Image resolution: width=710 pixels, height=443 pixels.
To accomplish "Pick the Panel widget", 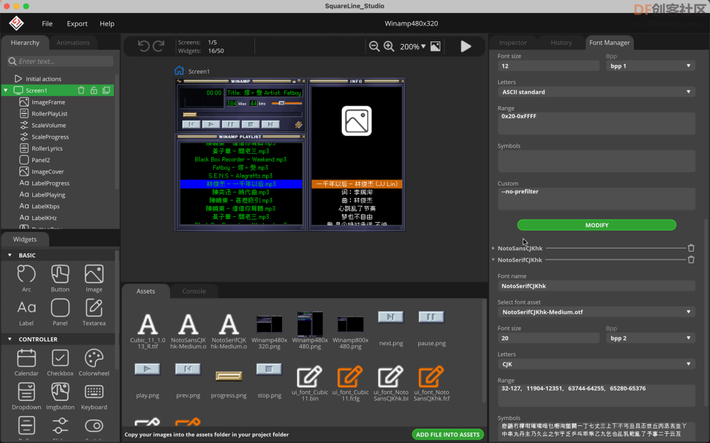I will click(60, 312).
